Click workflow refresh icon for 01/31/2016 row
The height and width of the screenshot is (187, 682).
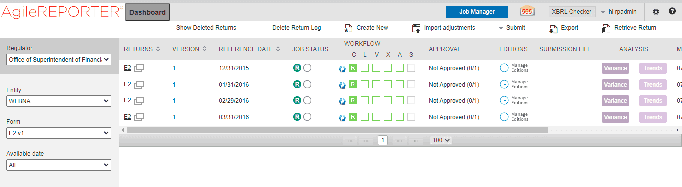point(342,85)
